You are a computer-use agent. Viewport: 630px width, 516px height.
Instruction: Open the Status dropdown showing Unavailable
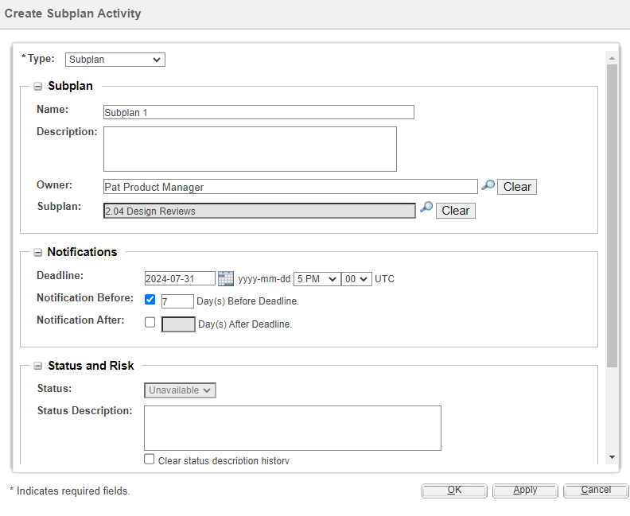pyautogui.click(x=180, y=390)
